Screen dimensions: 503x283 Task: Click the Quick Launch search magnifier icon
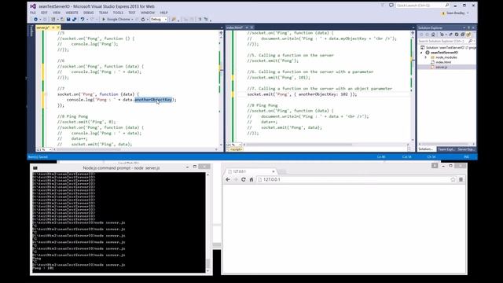click(447, 6)
